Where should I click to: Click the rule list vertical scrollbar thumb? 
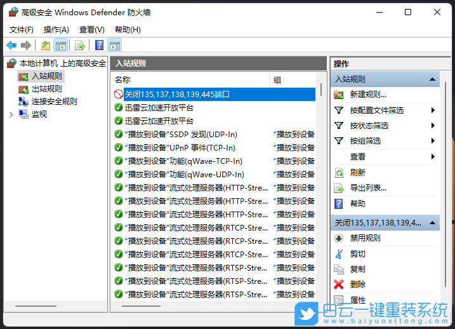(x=321, y=90)
